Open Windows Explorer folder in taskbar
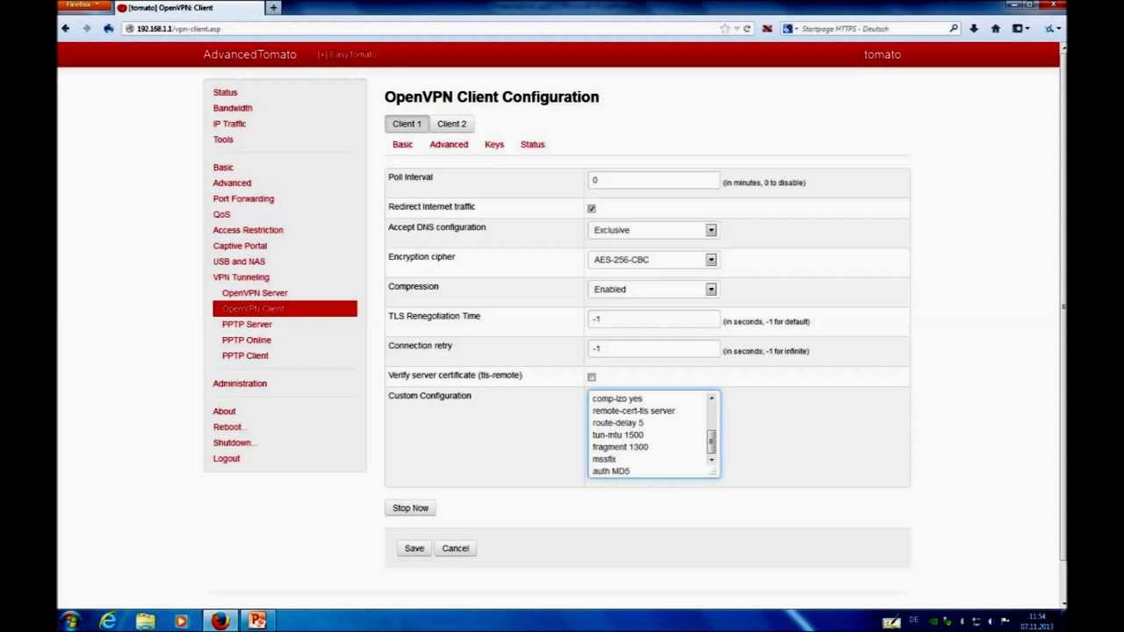Image resolution: width=1124 pixels, height=632 pixels. pyautogui.click(x=145, y=621)
